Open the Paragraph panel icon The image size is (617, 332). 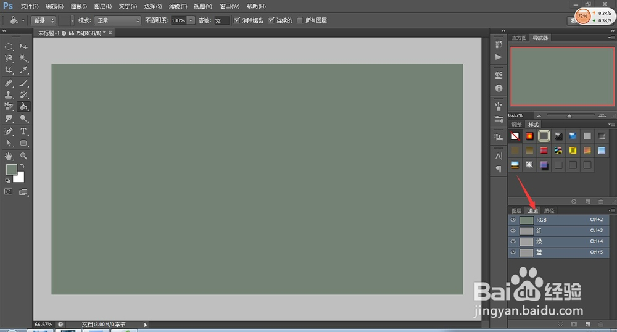(499, 168)
